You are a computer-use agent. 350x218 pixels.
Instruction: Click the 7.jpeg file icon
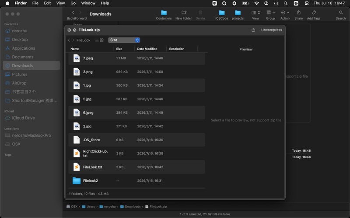(x=77, y=58)
